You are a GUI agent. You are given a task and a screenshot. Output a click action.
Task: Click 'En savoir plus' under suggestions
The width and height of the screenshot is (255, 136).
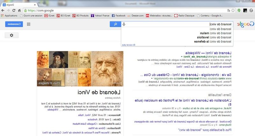[128, 45]
